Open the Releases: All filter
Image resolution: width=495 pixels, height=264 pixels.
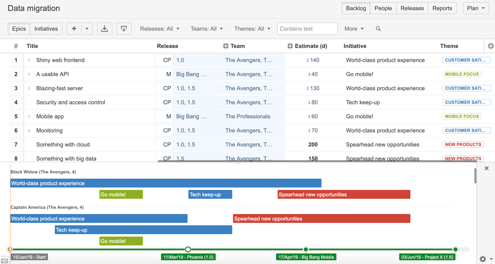point(160,29)
